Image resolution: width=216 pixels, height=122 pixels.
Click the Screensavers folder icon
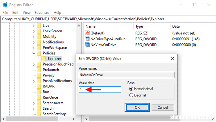[39, 103]
